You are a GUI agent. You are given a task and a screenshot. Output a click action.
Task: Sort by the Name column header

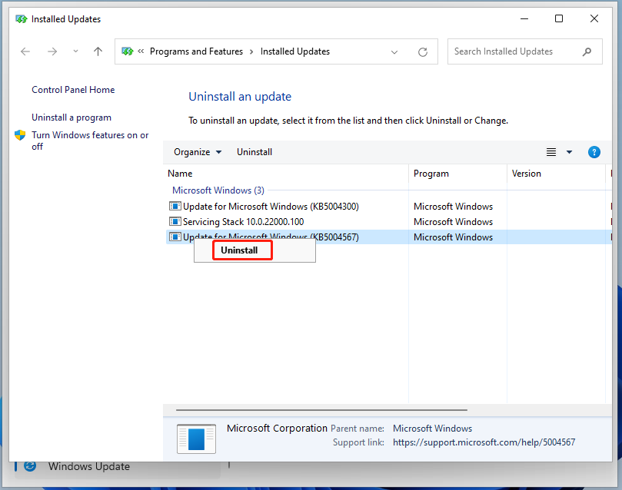pyautogui.click(x=285, y=174)
